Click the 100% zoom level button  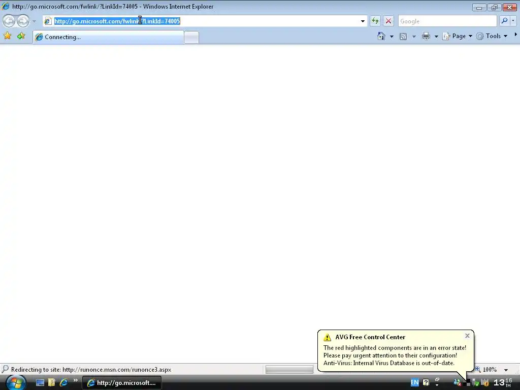click(x=486, y=370)
